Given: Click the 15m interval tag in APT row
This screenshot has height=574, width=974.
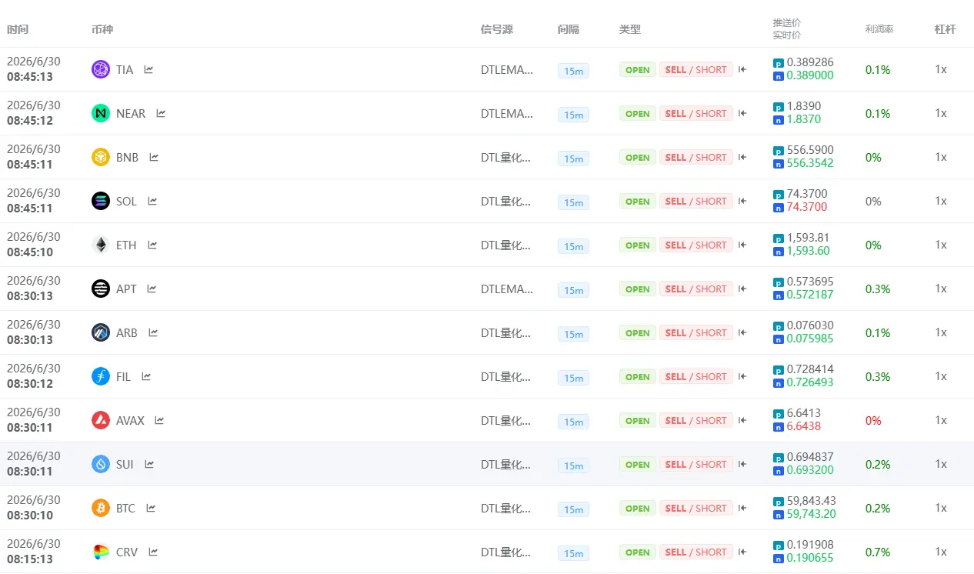Looking at the screenshot, I should click(573, 290).
